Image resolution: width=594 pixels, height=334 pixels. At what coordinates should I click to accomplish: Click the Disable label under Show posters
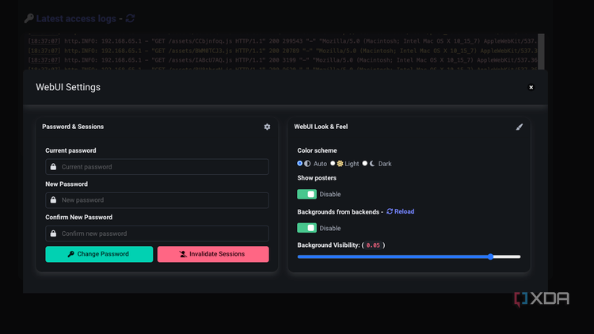coord(330,194)
